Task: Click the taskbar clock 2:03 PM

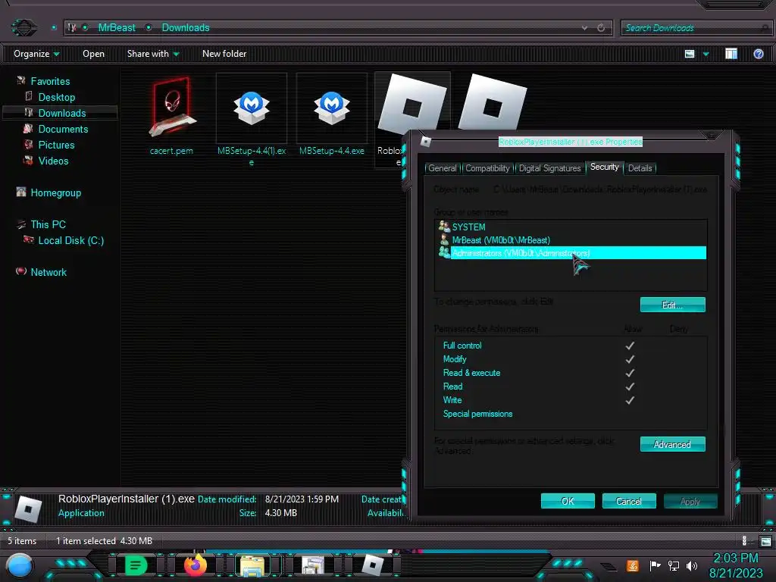Action: 736,558
